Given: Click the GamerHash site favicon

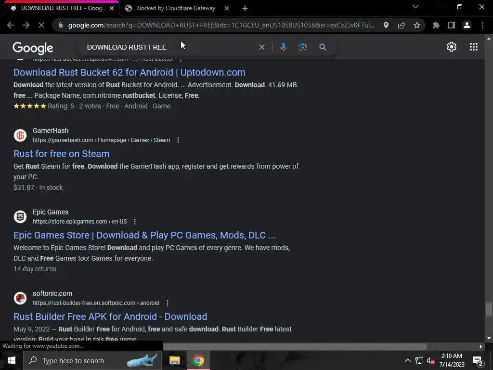Looking at the screenshot, I should 20,135.
